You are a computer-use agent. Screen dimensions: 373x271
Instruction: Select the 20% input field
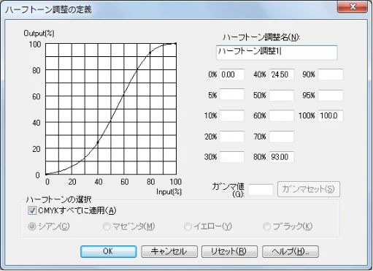[x=232, y=137]
